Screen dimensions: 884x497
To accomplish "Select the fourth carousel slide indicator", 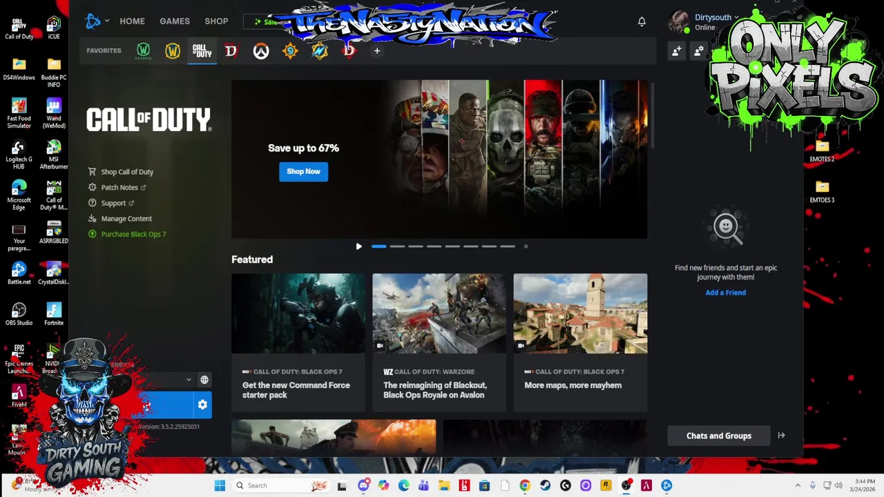I will (434, 246).
